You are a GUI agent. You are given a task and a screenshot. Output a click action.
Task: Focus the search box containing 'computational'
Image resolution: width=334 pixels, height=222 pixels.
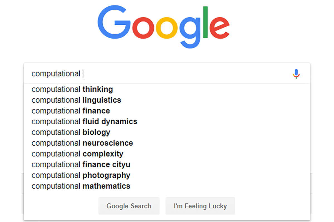tap(167, 74)
